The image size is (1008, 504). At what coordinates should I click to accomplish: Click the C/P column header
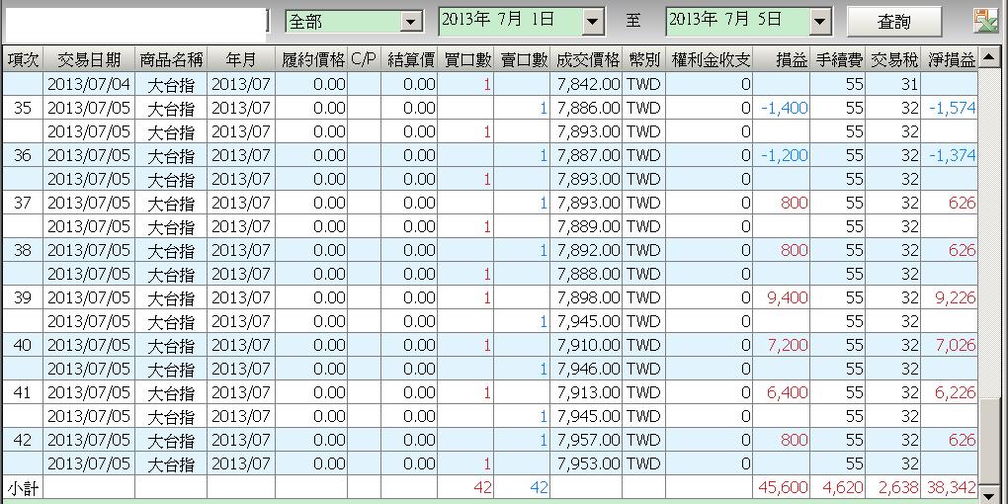(x=364, y=59)
